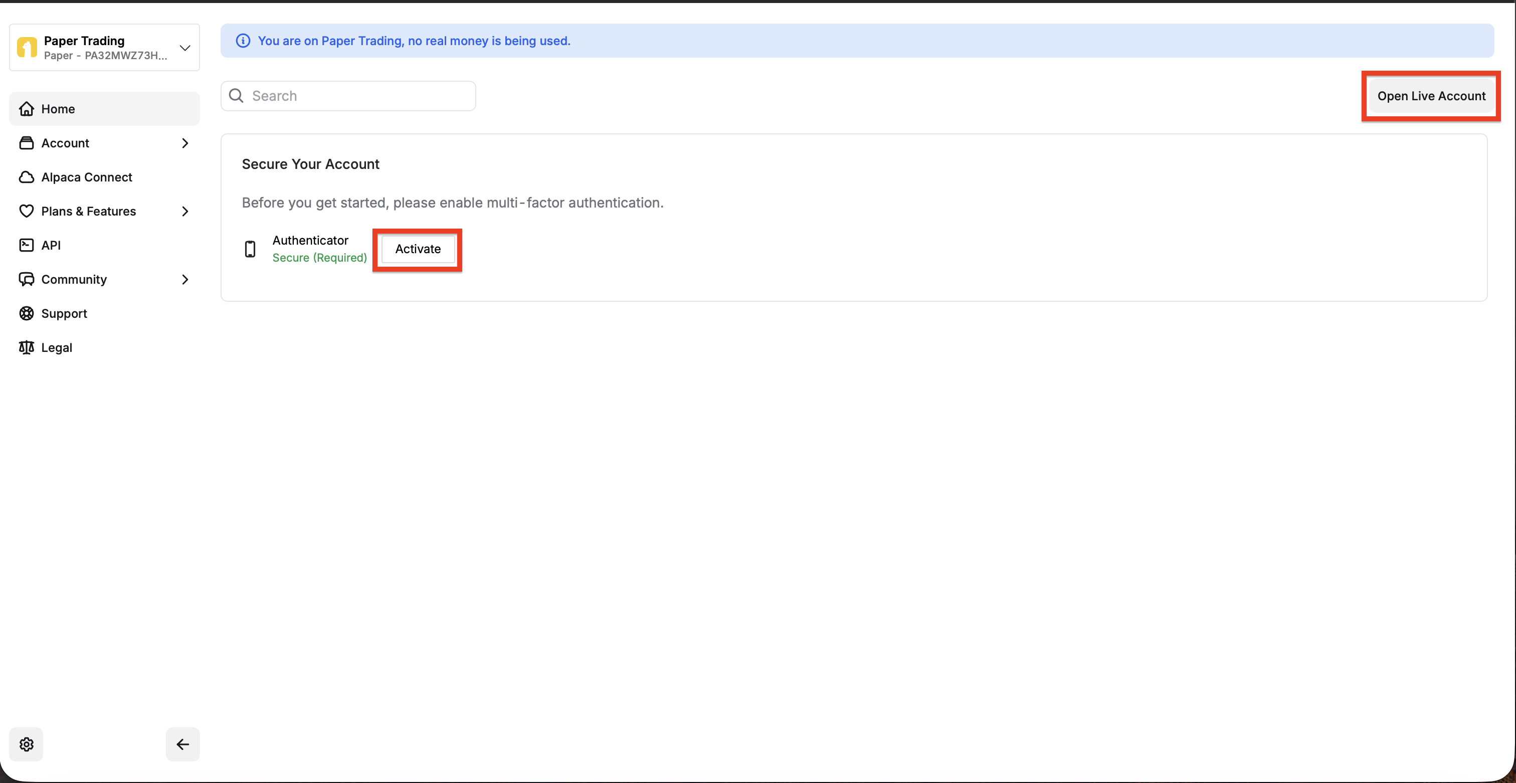Click the search magnifier icon
This screenshot has height=783, width=1516.
pyautogui.click(x=236, y=96)
